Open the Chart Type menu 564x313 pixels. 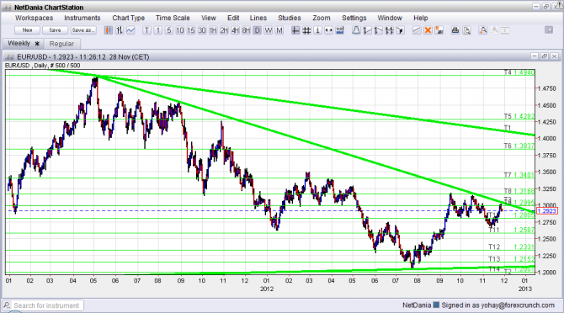(129, 18)
